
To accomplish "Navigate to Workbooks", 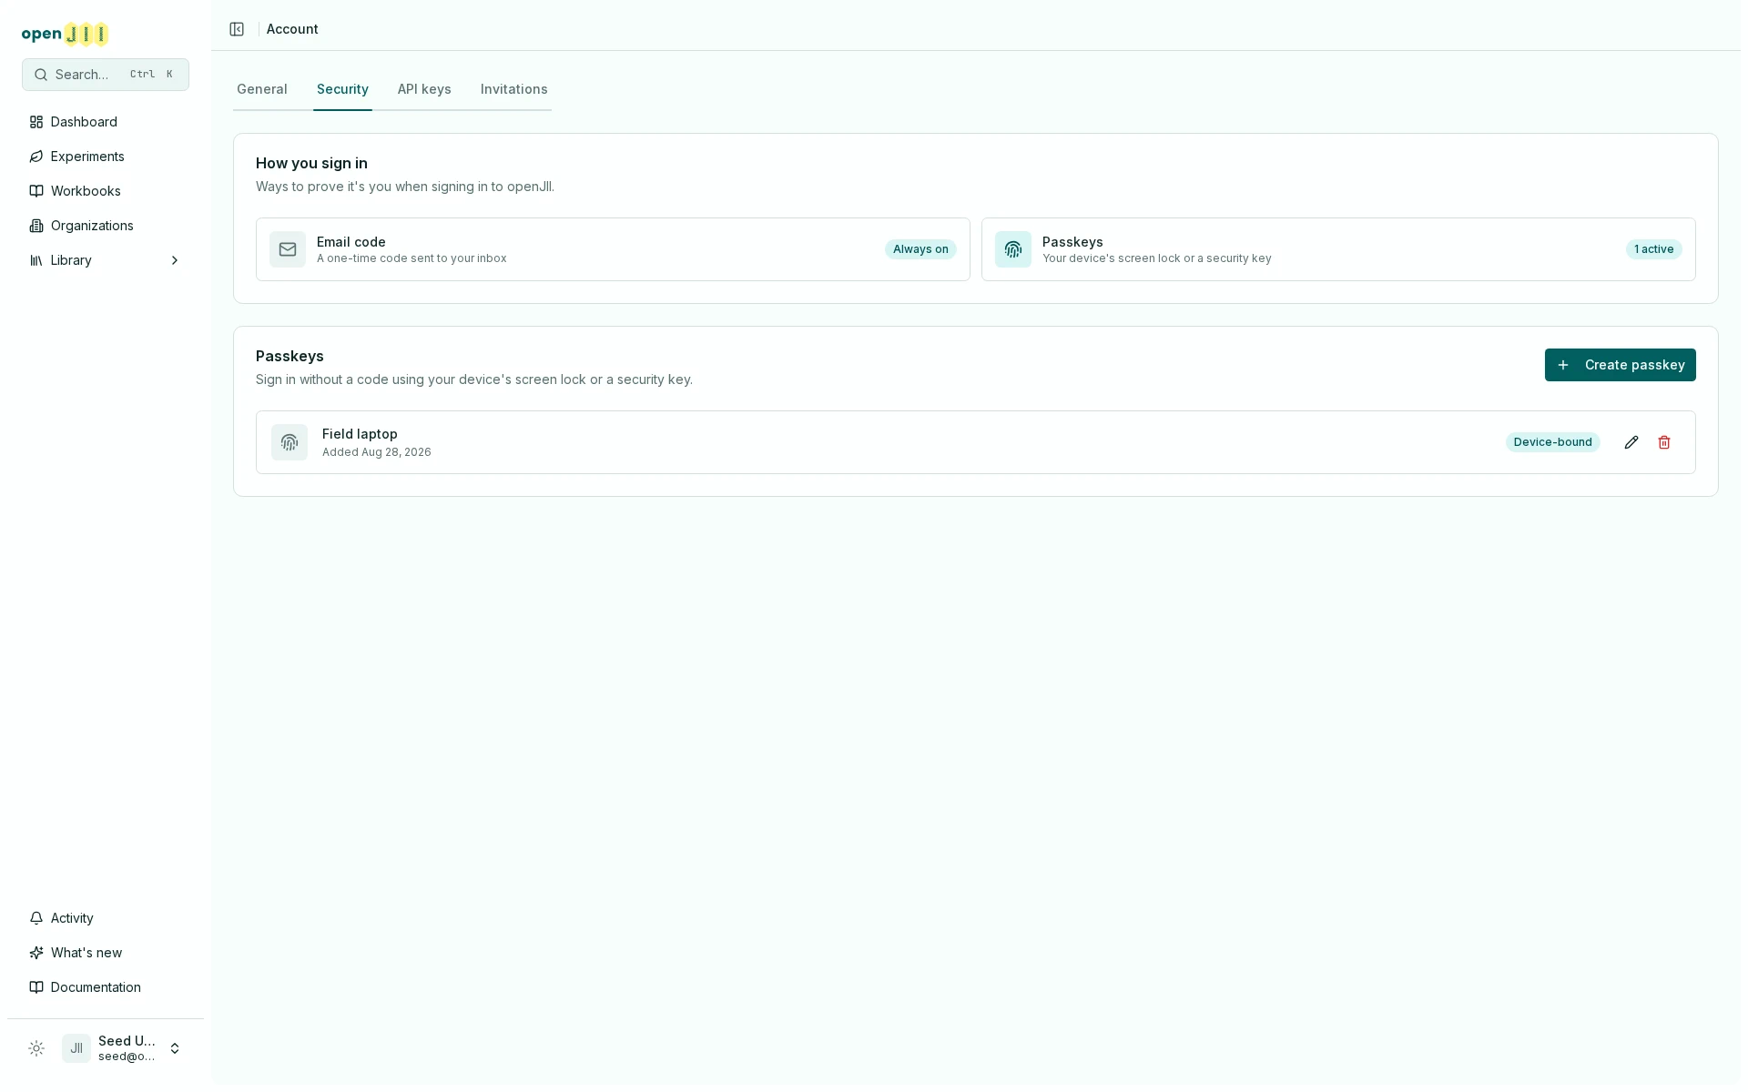I will click(x=106, y=191).
